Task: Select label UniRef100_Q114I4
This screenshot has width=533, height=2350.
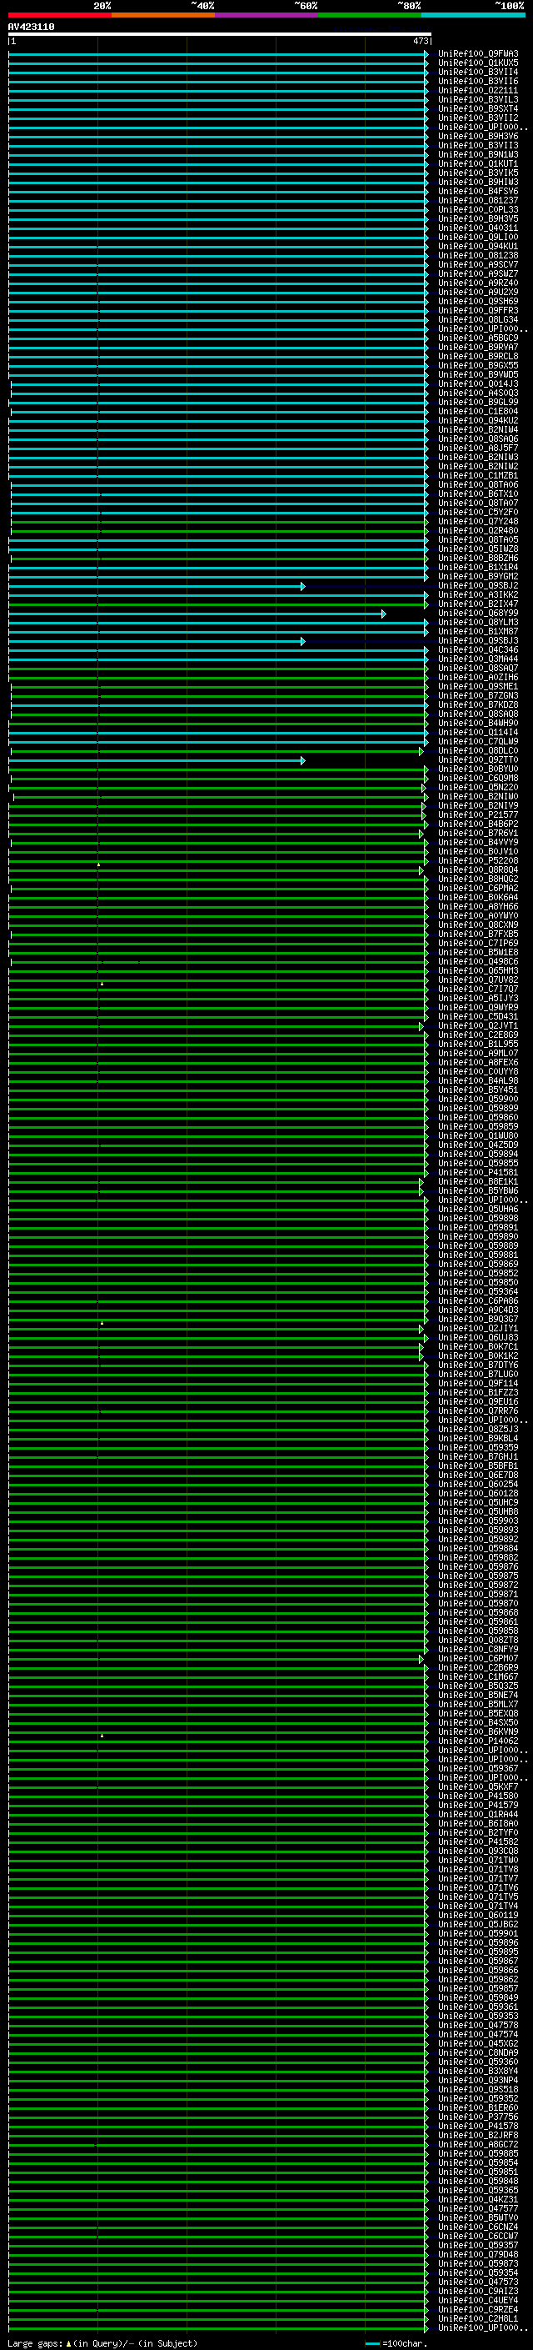Action: (x=478, y=733)
